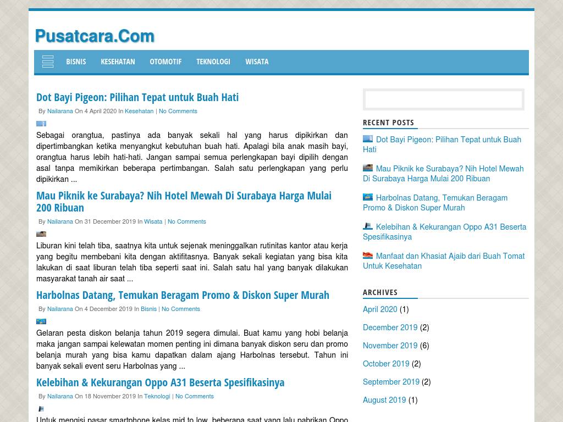
Task: Click thumbnail beside Kelebihan & Kekurangan Oppo recent post
Action: (368, 226)
